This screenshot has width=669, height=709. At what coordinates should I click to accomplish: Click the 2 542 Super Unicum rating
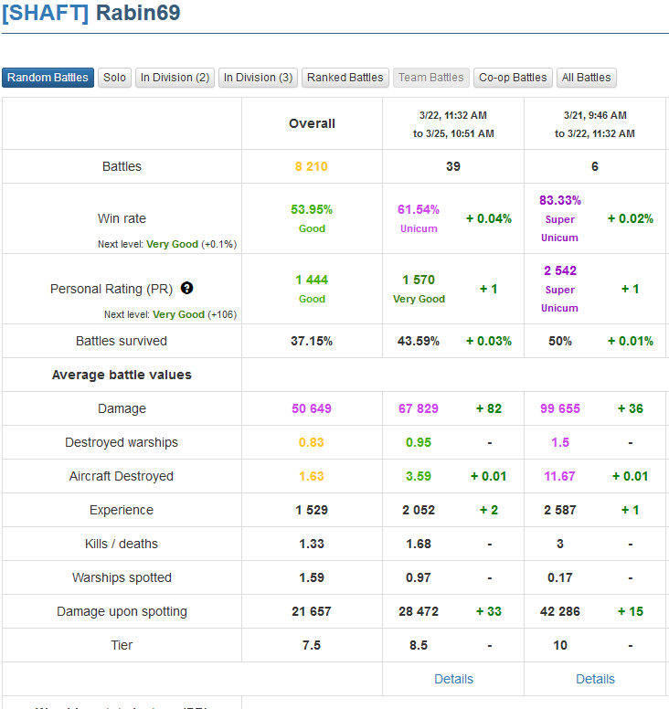click(559, 271)
